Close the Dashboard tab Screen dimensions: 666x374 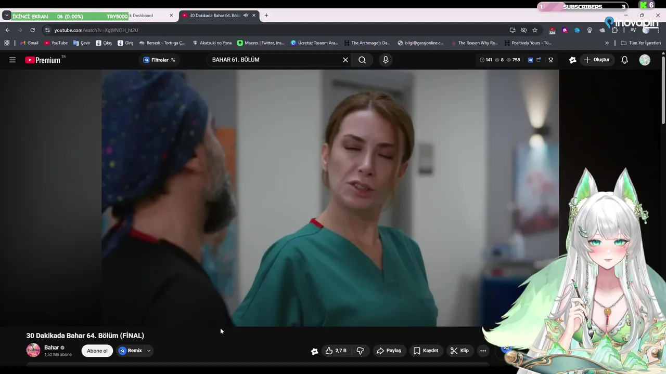171,16
